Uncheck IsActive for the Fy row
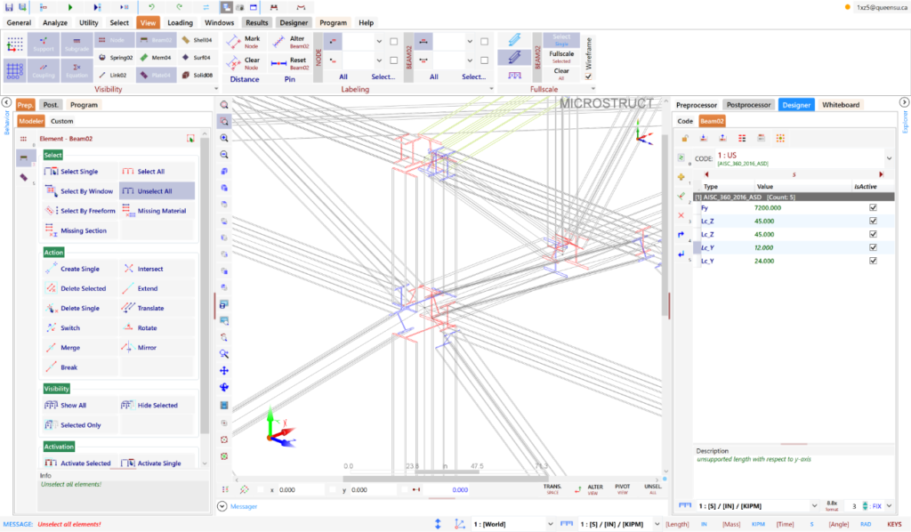This screenshot has width=911, height=532. (873, 207)
